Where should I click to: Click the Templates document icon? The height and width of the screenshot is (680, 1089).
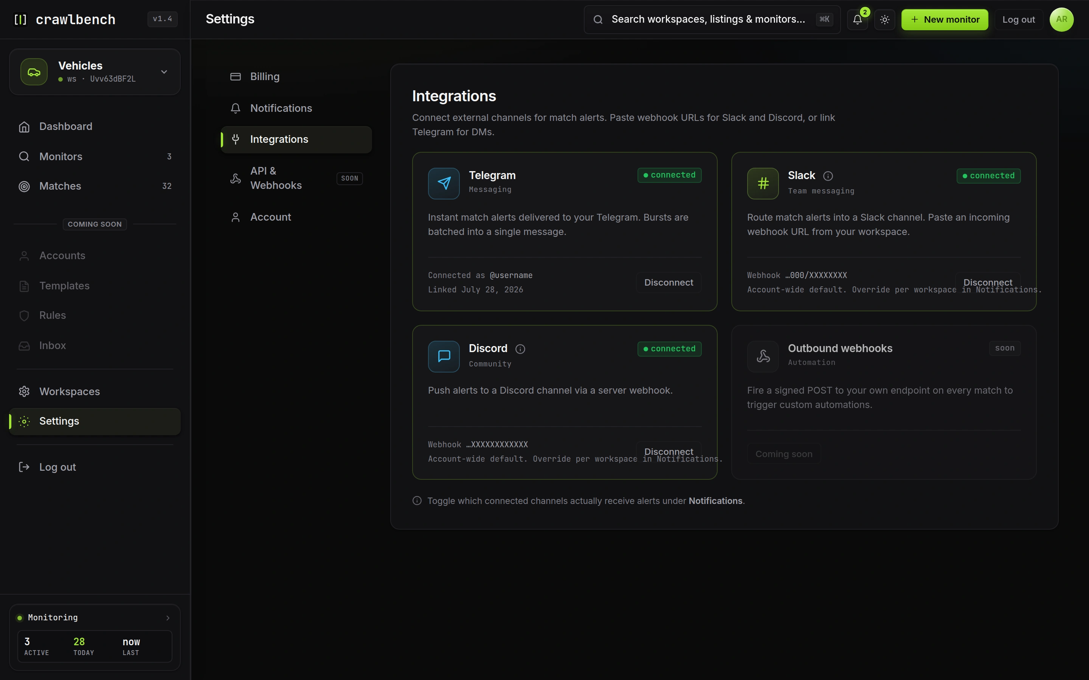(x=24, y=286)
